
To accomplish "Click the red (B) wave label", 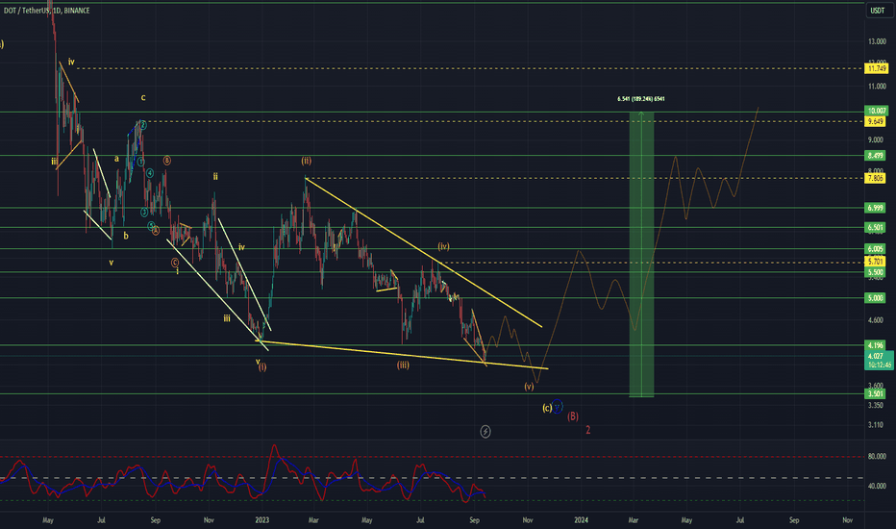I will [x=573, y=416].
